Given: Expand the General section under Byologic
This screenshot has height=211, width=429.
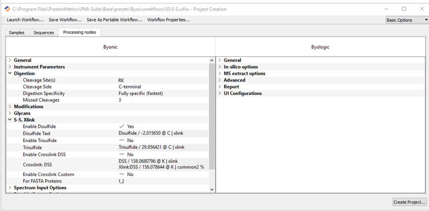Looking at the screenshot, I should (x=220, y=60).
